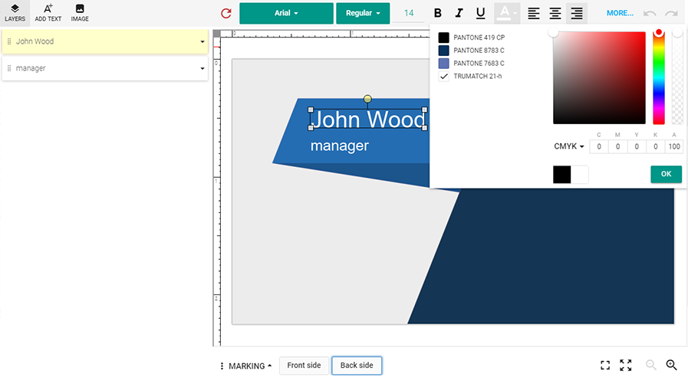688x377 pixels.
Task: Click the manager text on canvas
Action: click(x=340, y=146)
